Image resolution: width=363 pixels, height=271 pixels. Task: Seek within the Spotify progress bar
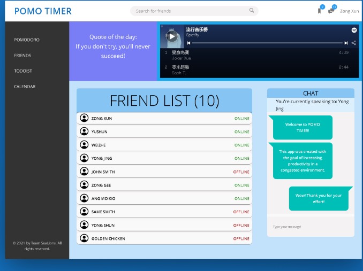(x=267, y=43)
